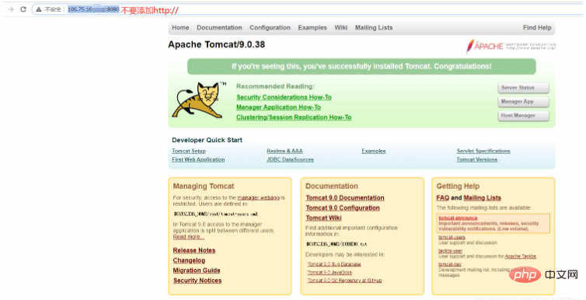
Task: Open the First Web Application link
Action: [x=198, y=159]
